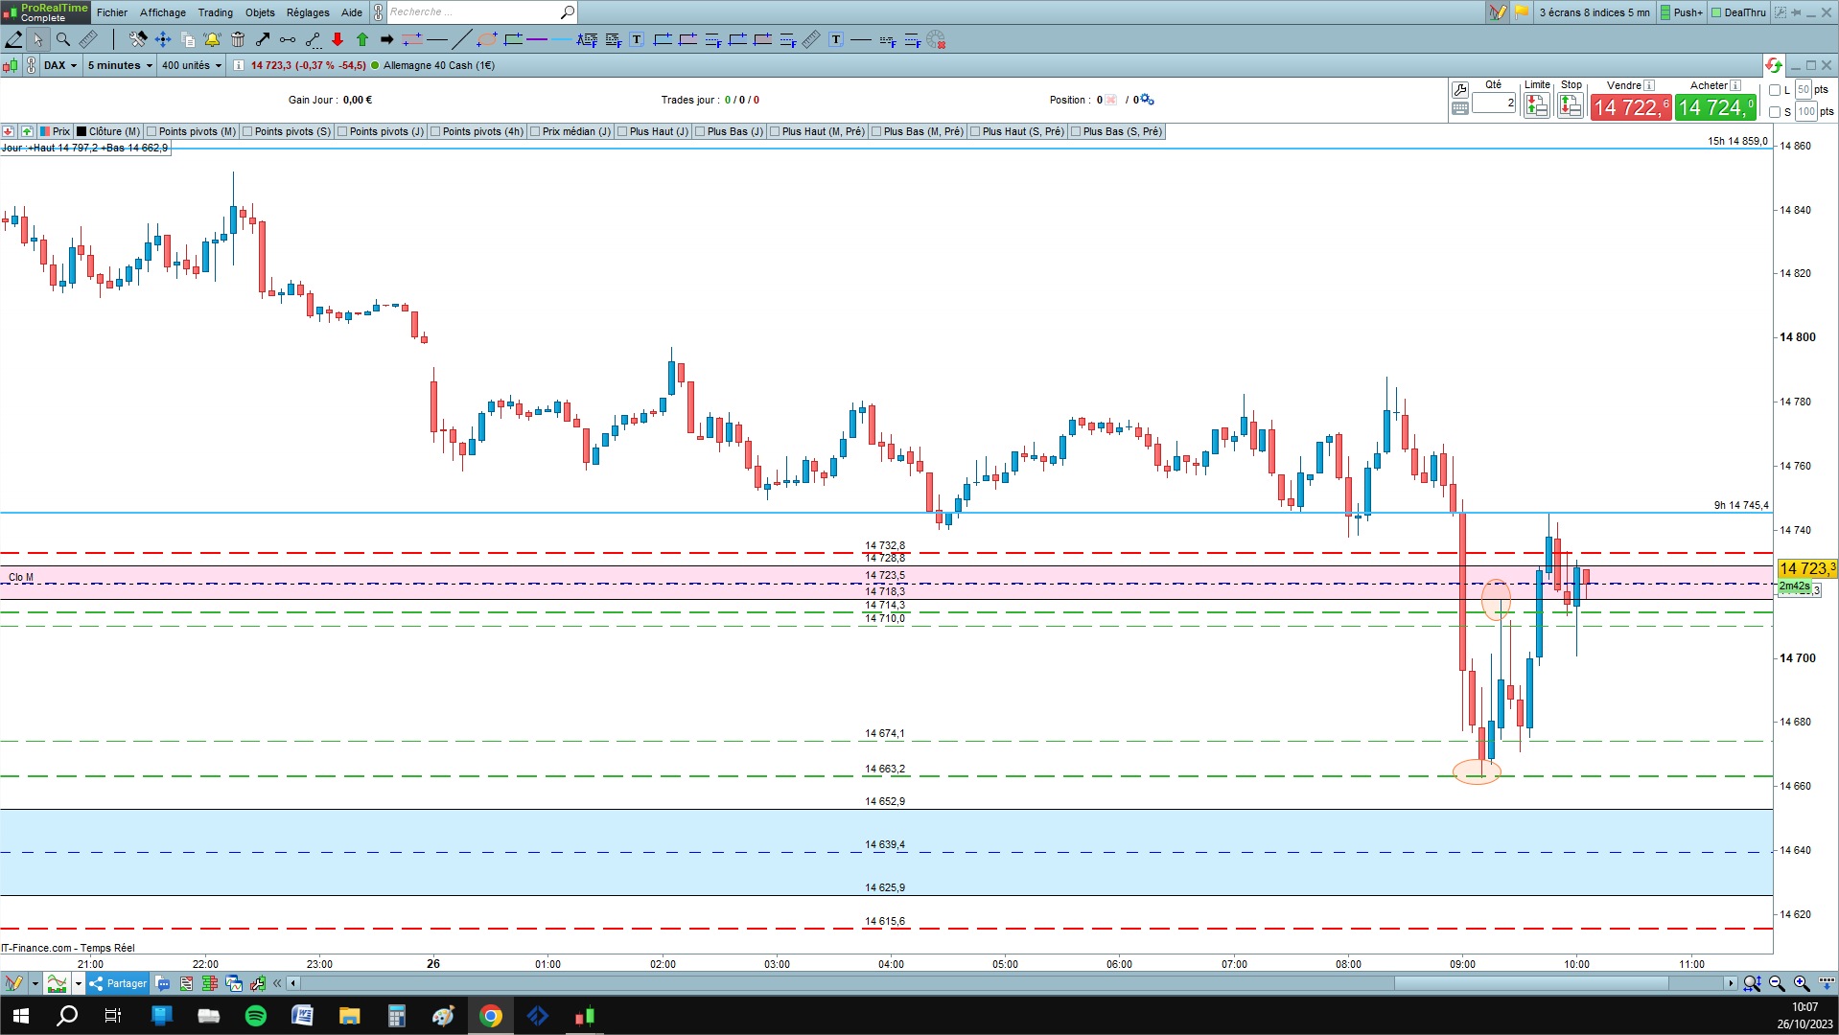Click the yellow flag notification icon
The height and width of the screenshot is (1035, 1839).
[1522, 12]
